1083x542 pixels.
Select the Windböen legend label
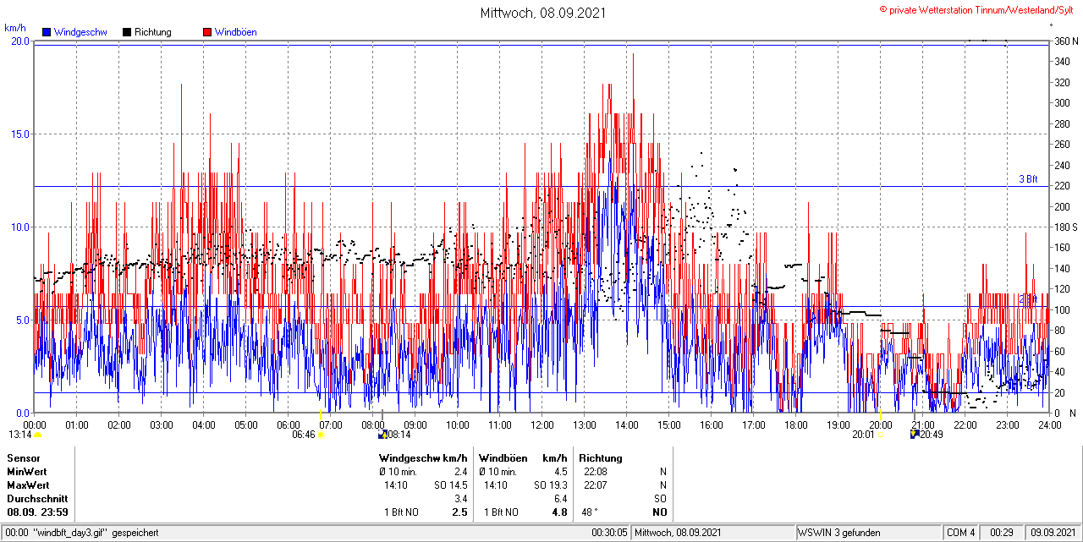click(236, 32)
